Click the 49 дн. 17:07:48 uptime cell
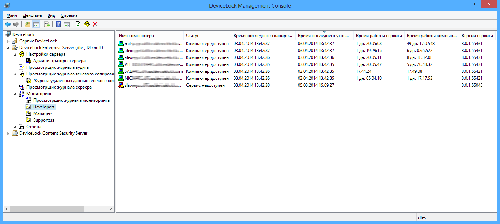 pyautogui.click(x=421, y=44)
